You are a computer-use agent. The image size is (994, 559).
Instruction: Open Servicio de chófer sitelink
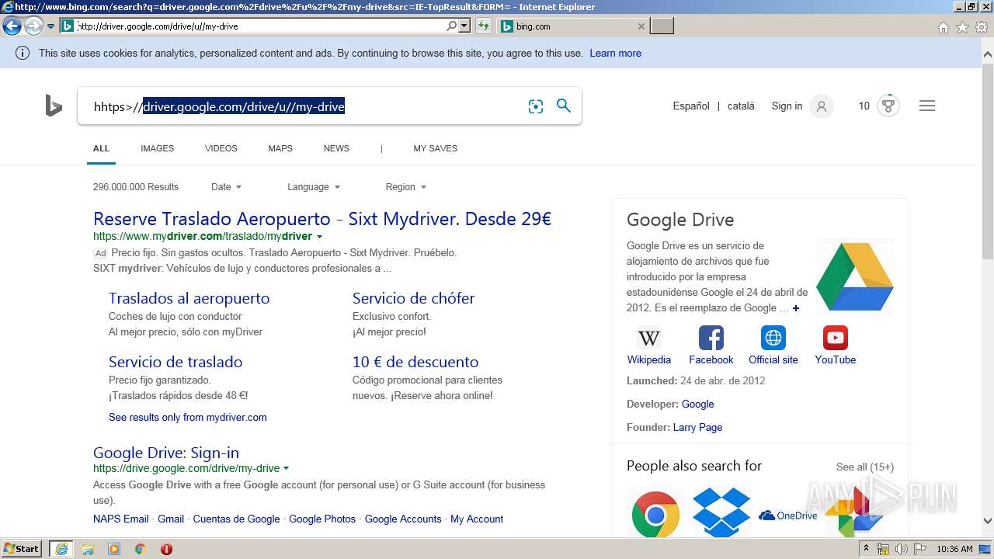(x=413, y=298)
